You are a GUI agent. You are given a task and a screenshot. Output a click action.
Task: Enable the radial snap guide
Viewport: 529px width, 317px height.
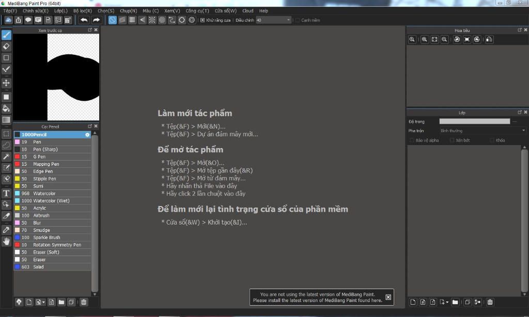click(152, 20)
